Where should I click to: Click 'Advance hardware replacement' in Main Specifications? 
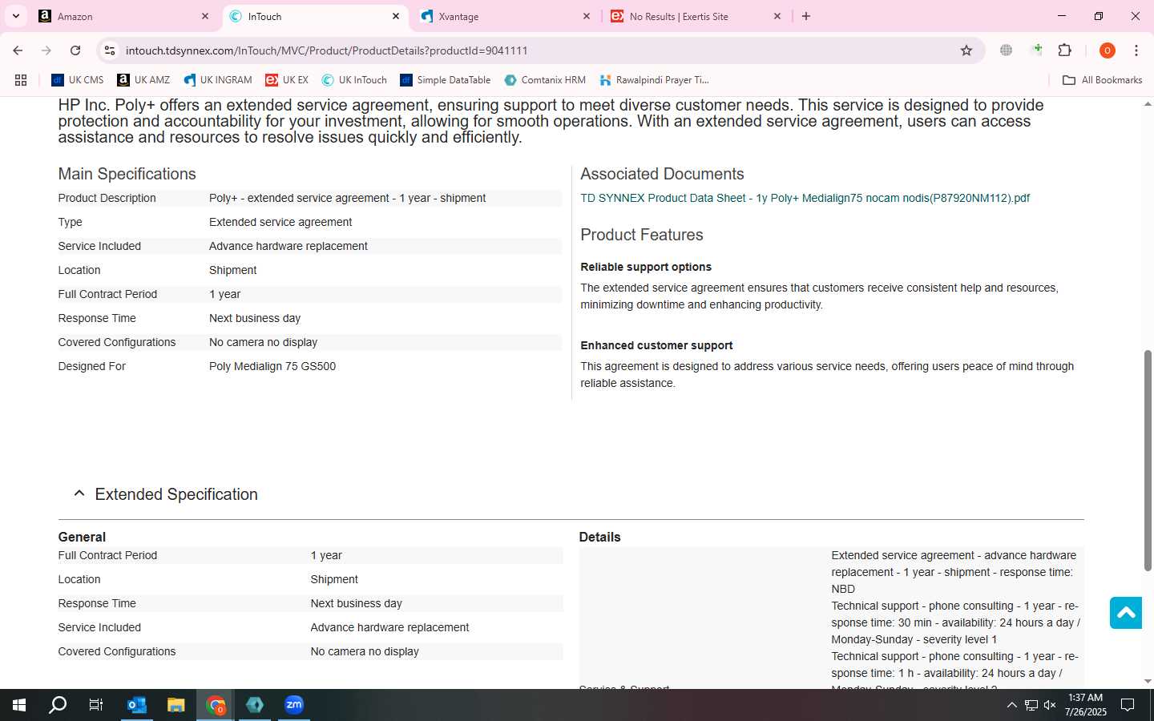click(288, 246)
